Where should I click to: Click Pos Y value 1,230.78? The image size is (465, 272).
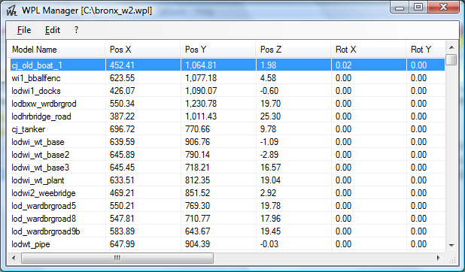(x=201, y=104)
